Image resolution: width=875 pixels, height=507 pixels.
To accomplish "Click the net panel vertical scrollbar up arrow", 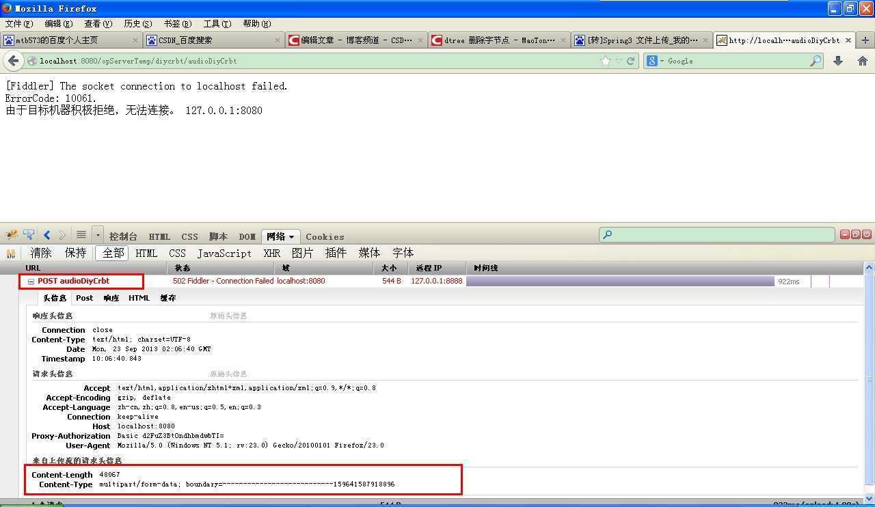I will pyautogui.click(x=869, y=268).
